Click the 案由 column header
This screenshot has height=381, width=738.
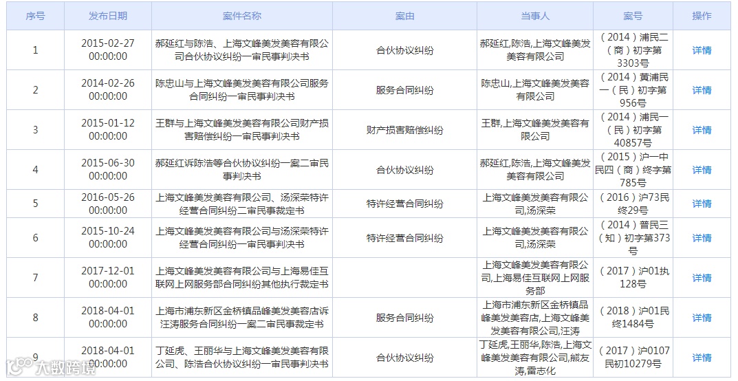(405, 16)
